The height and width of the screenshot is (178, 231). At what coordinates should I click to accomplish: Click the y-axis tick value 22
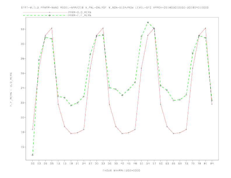tap(22, 103)
